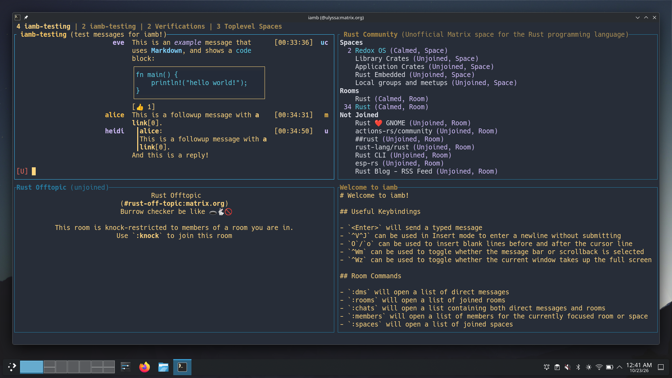Launch Firefox from the taskbar

point(145,367)
